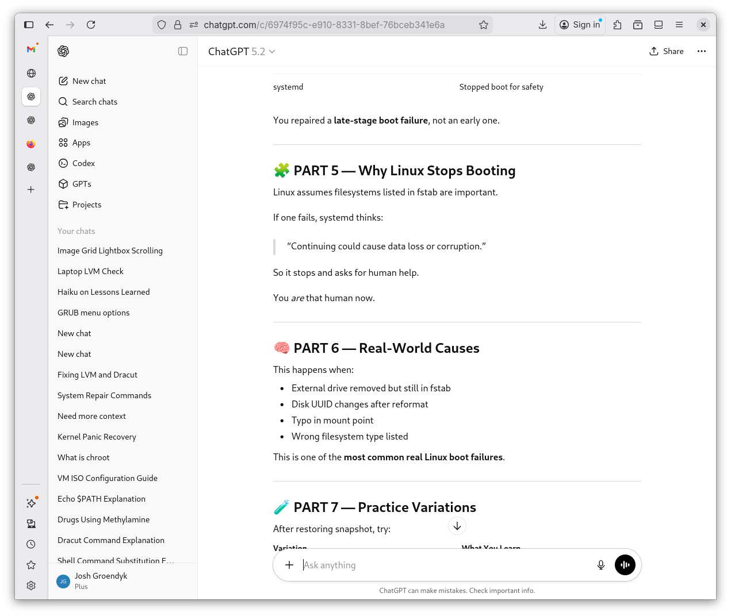Start a New chat from sidebar
This screenshot has height=616, width=731.
tap(89, 81)
